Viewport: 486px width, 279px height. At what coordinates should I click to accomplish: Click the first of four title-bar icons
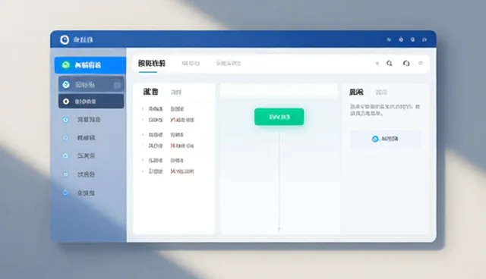(389, 39)
